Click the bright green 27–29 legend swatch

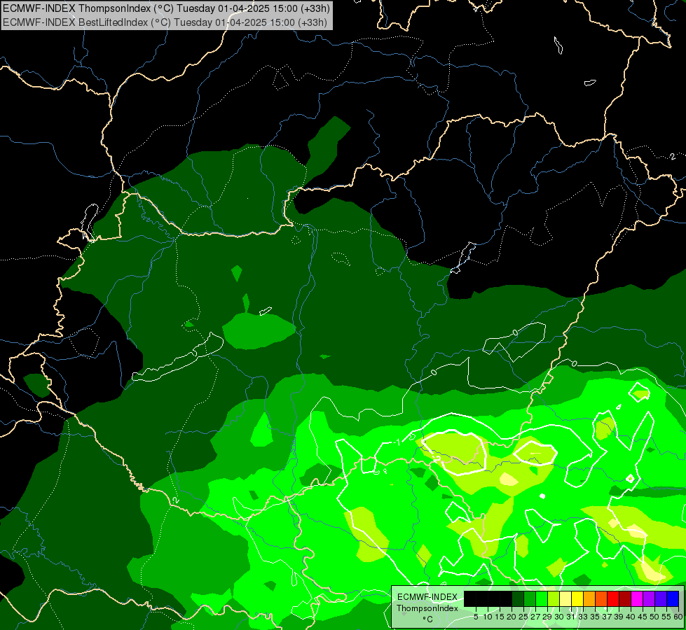click(x=542, y=598)
